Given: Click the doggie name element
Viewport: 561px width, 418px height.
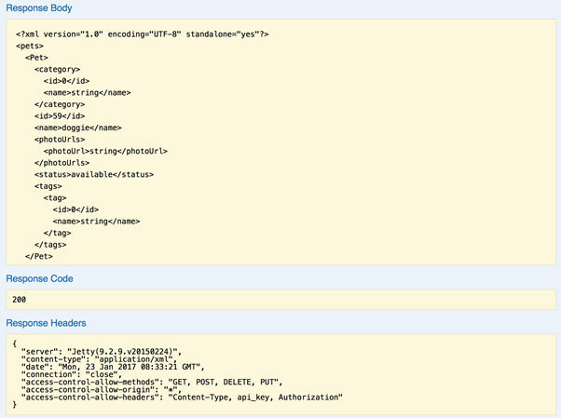Looking at the screenshot, I should tap(78, 128).
